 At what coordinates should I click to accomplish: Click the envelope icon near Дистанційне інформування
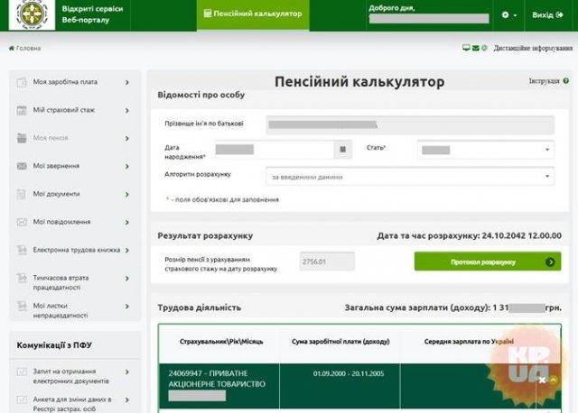pyautogui.click(x=476, y=48)
